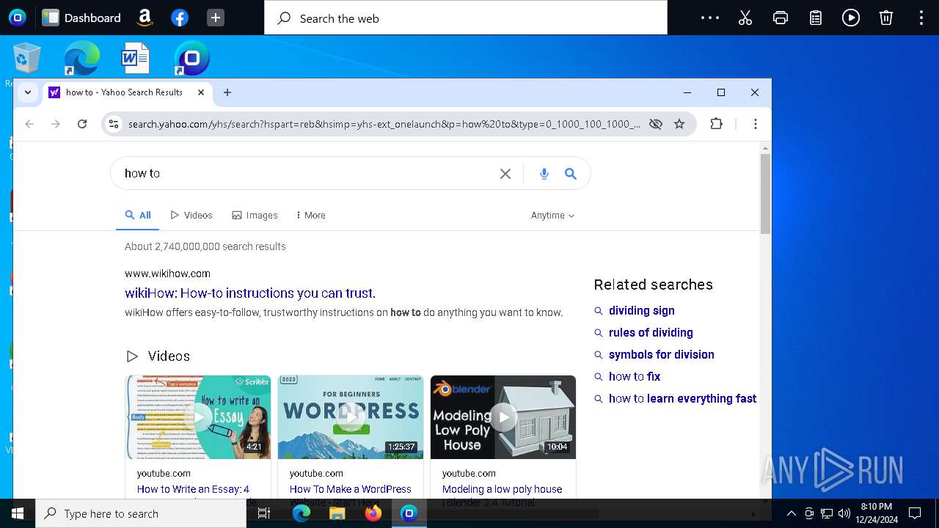Open related search how to learn everything fast
Image resolution: width=939 pixels, height=528 pixels.
coord(682,399)
